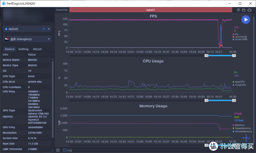Select the LMK Threshold 216MB value
The image size is (256, 153).
pos(32,149)
